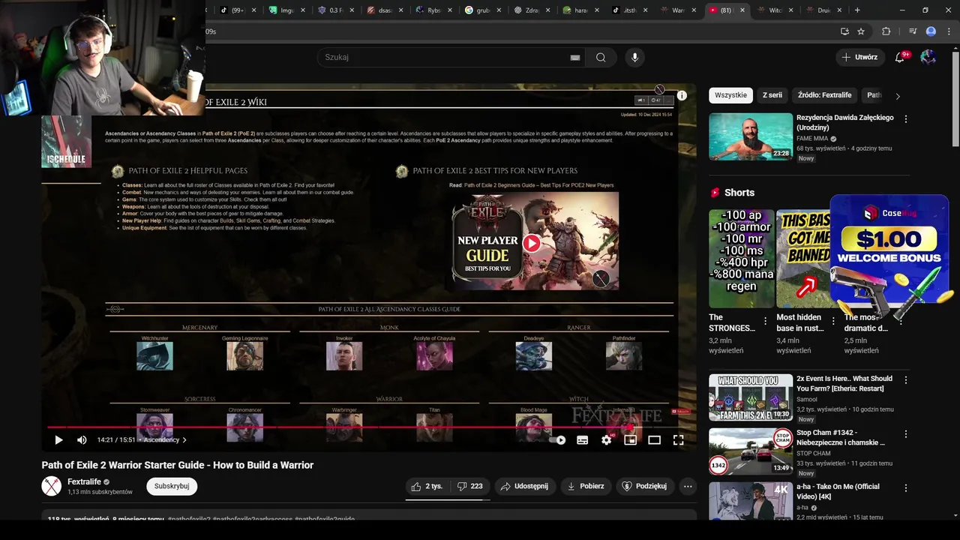Screen dimensions: 960x540
Task: Open the 2x Event Is Here video thumbnail
Action: (751, 397)
